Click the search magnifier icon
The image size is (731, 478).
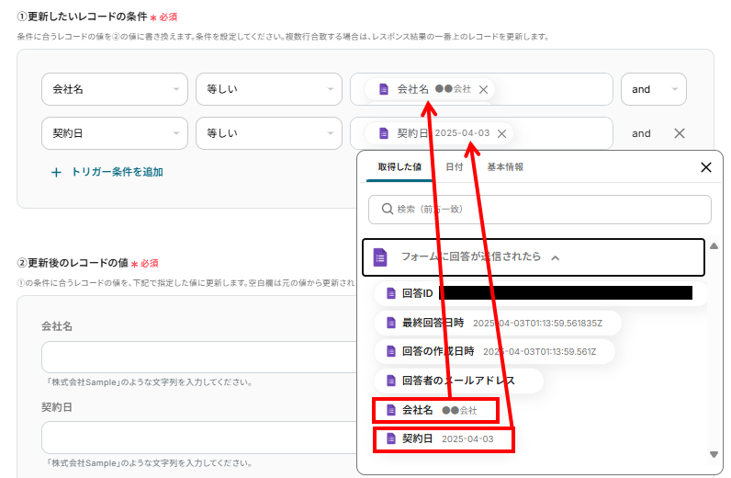[385, 210]
